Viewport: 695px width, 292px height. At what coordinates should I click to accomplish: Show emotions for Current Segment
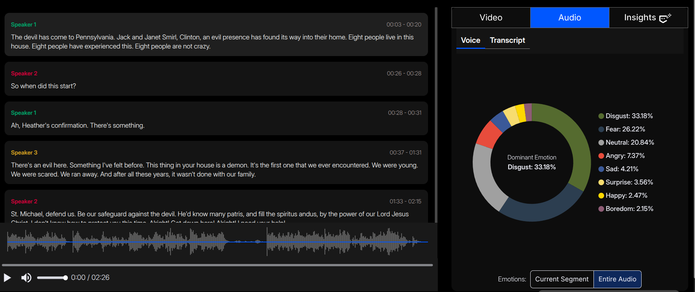point(562,279)
